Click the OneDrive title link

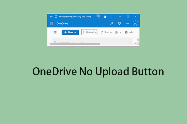point(62,24)
